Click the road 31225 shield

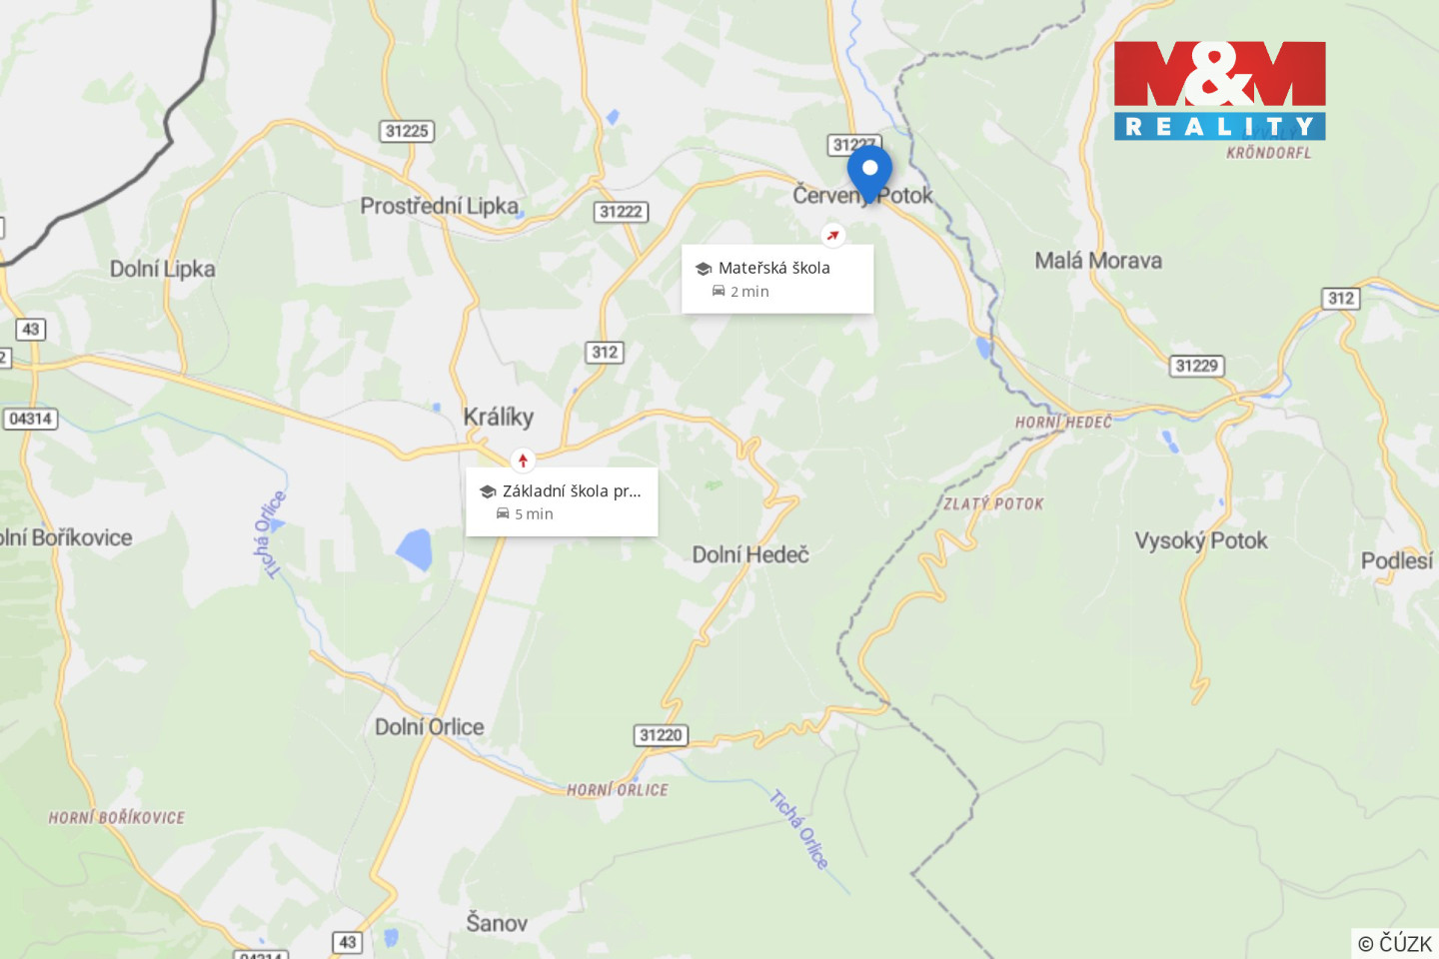point(408,131)
